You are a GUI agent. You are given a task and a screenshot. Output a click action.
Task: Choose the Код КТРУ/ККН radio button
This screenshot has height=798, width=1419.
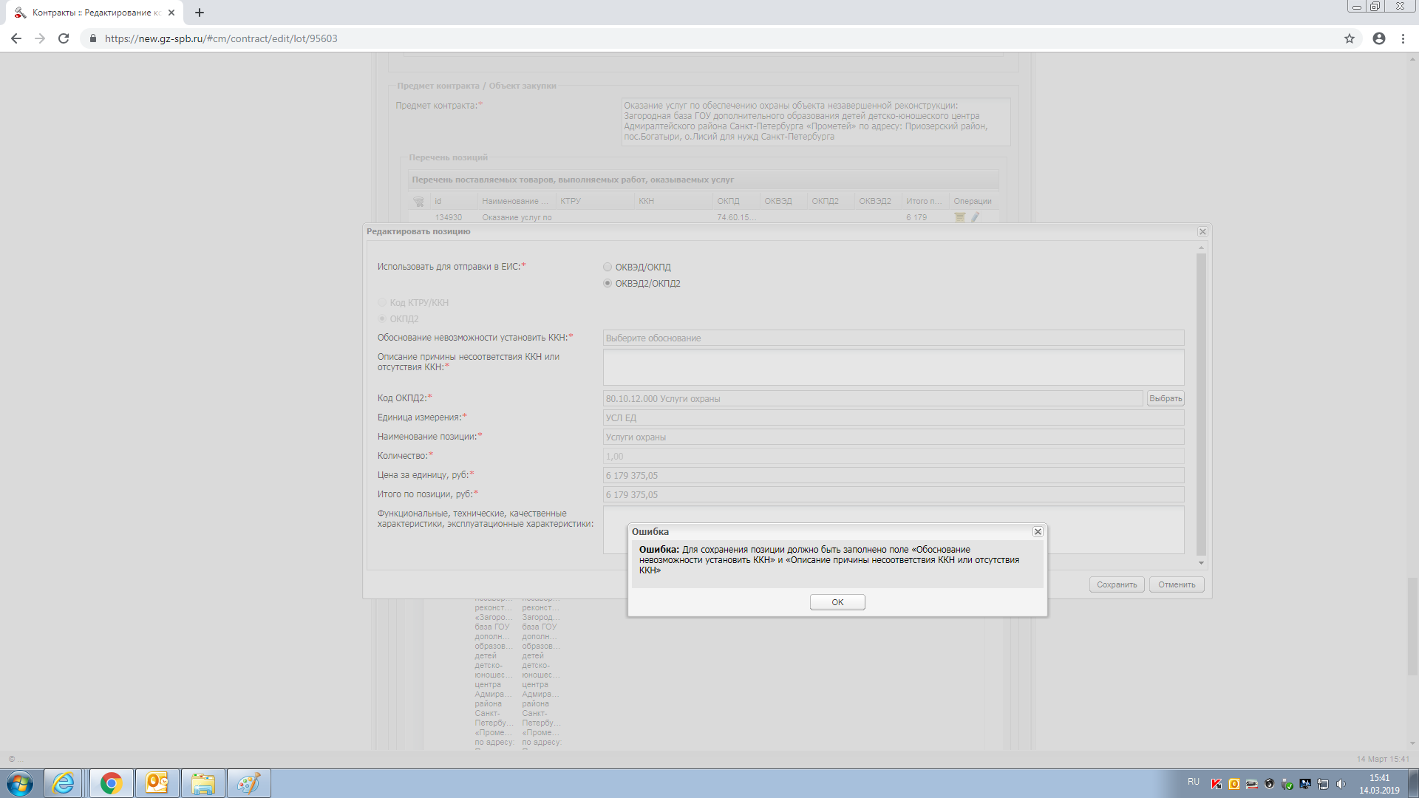(382, 303)
